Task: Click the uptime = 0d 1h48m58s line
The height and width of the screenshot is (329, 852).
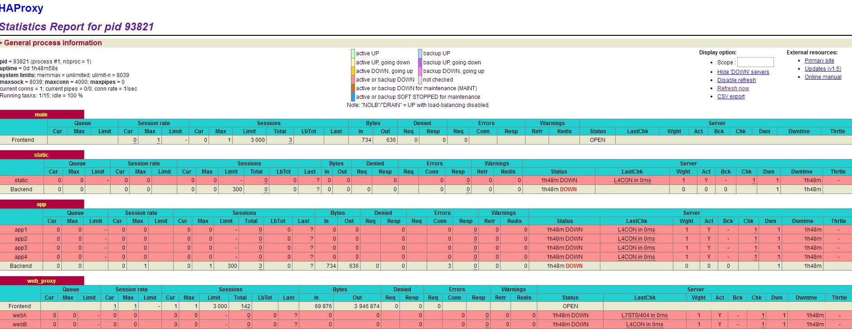Action: [29, 68]
